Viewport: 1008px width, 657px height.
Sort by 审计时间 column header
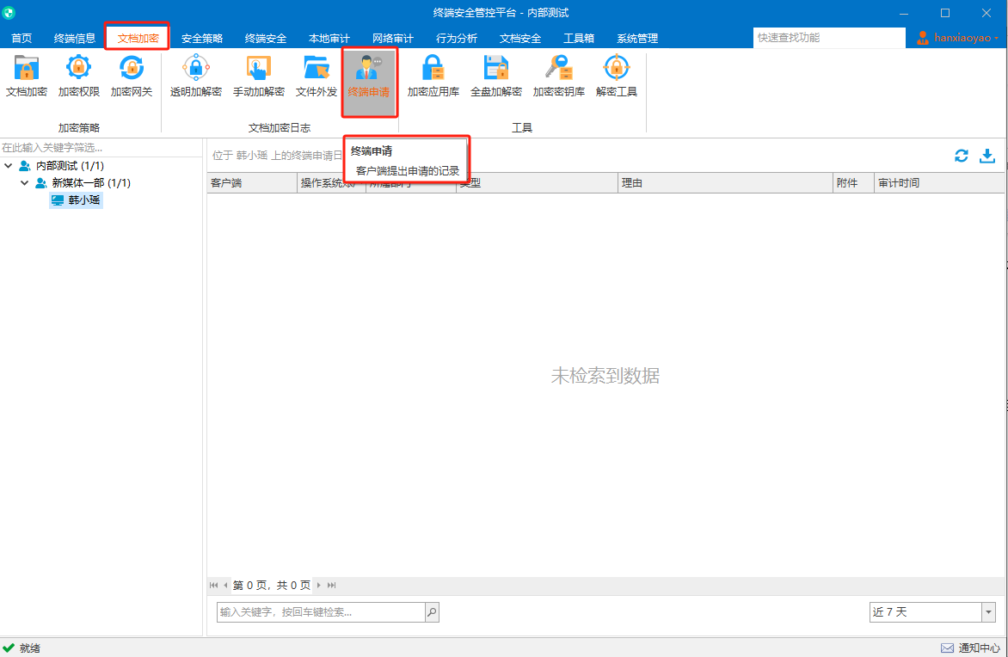click(x=940, y=183)
